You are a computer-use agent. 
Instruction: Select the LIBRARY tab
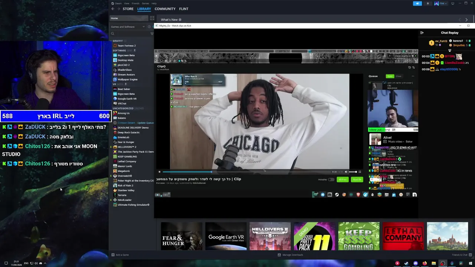(x=144, y=9)
